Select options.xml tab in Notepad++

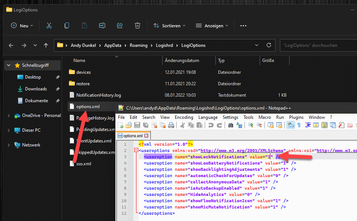click(x=133, y=136)
